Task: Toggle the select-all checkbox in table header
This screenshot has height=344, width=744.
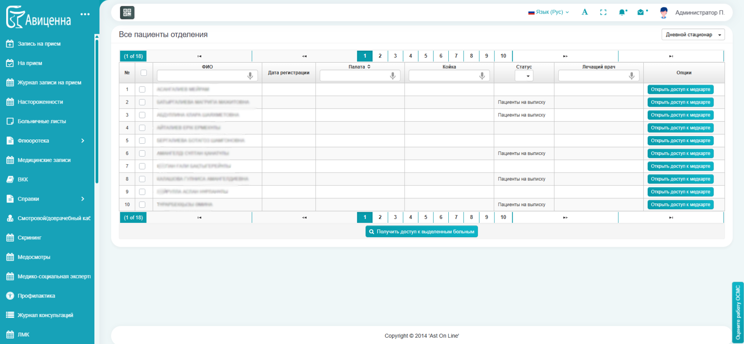Action: [x=144, y=73]
